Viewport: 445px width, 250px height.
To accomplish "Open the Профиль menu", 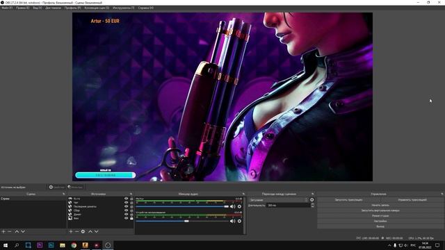I will pyautogui.click(x=72, y=8).
